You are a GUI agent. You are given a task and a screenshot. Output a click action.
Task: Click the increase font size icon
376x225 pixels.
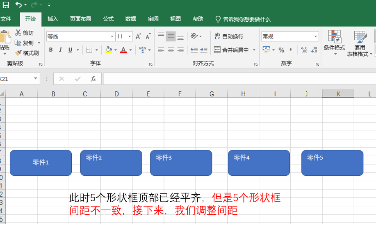click(x=138, y=36)
